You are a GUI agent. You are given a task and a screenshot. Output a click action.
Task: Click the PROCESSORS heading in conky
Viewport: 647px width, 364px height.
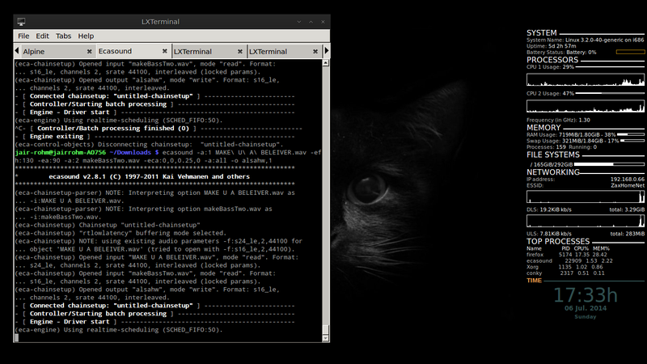552,60
